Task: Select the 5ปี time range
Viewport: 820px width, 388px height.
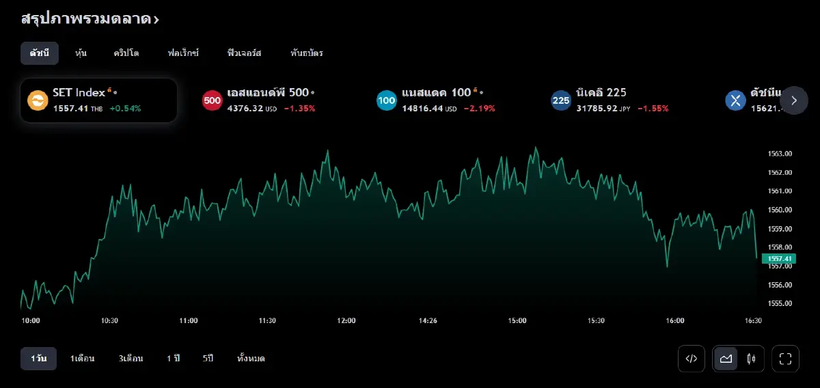Action: [208, 359]
